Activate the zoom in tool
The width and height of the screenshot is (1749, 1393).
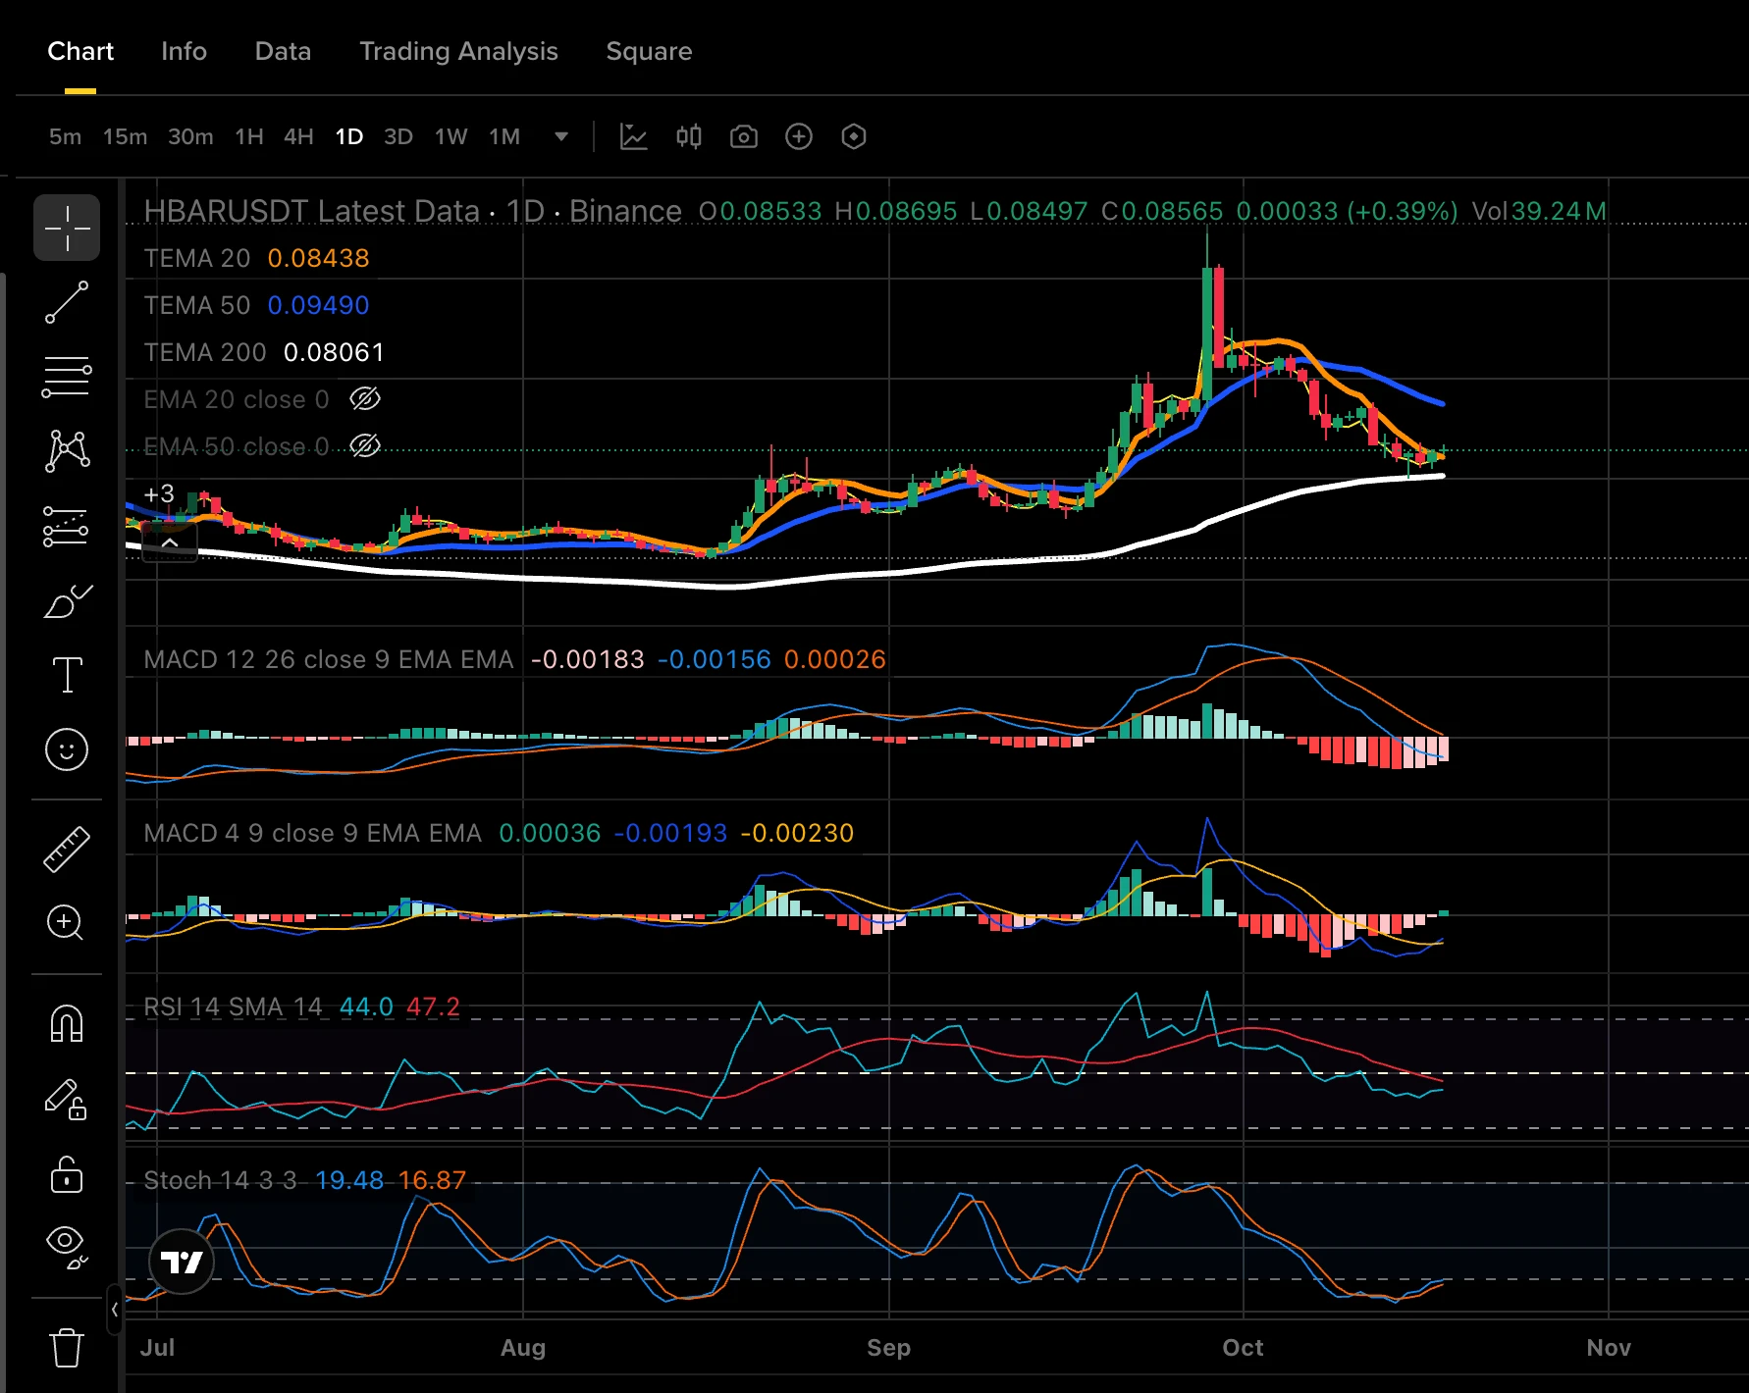(66, 923)
